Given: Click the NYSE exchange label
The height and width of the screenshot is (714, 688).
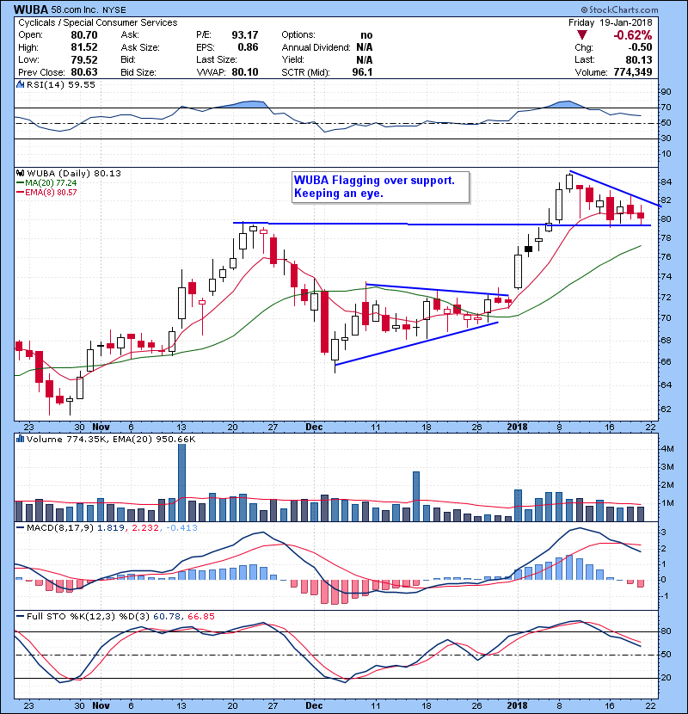Looking at the screenshot, I should pos(114,9).
